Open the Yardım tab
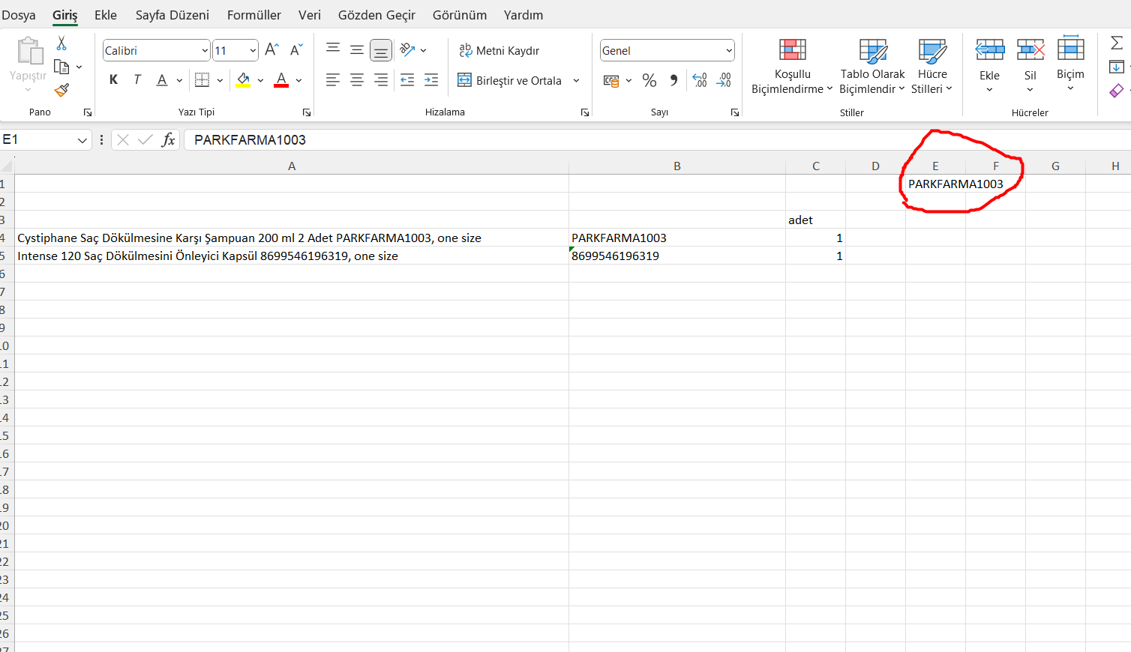Screen dimensions: 1131x652 pyautogui.click(x=523, y=15)
